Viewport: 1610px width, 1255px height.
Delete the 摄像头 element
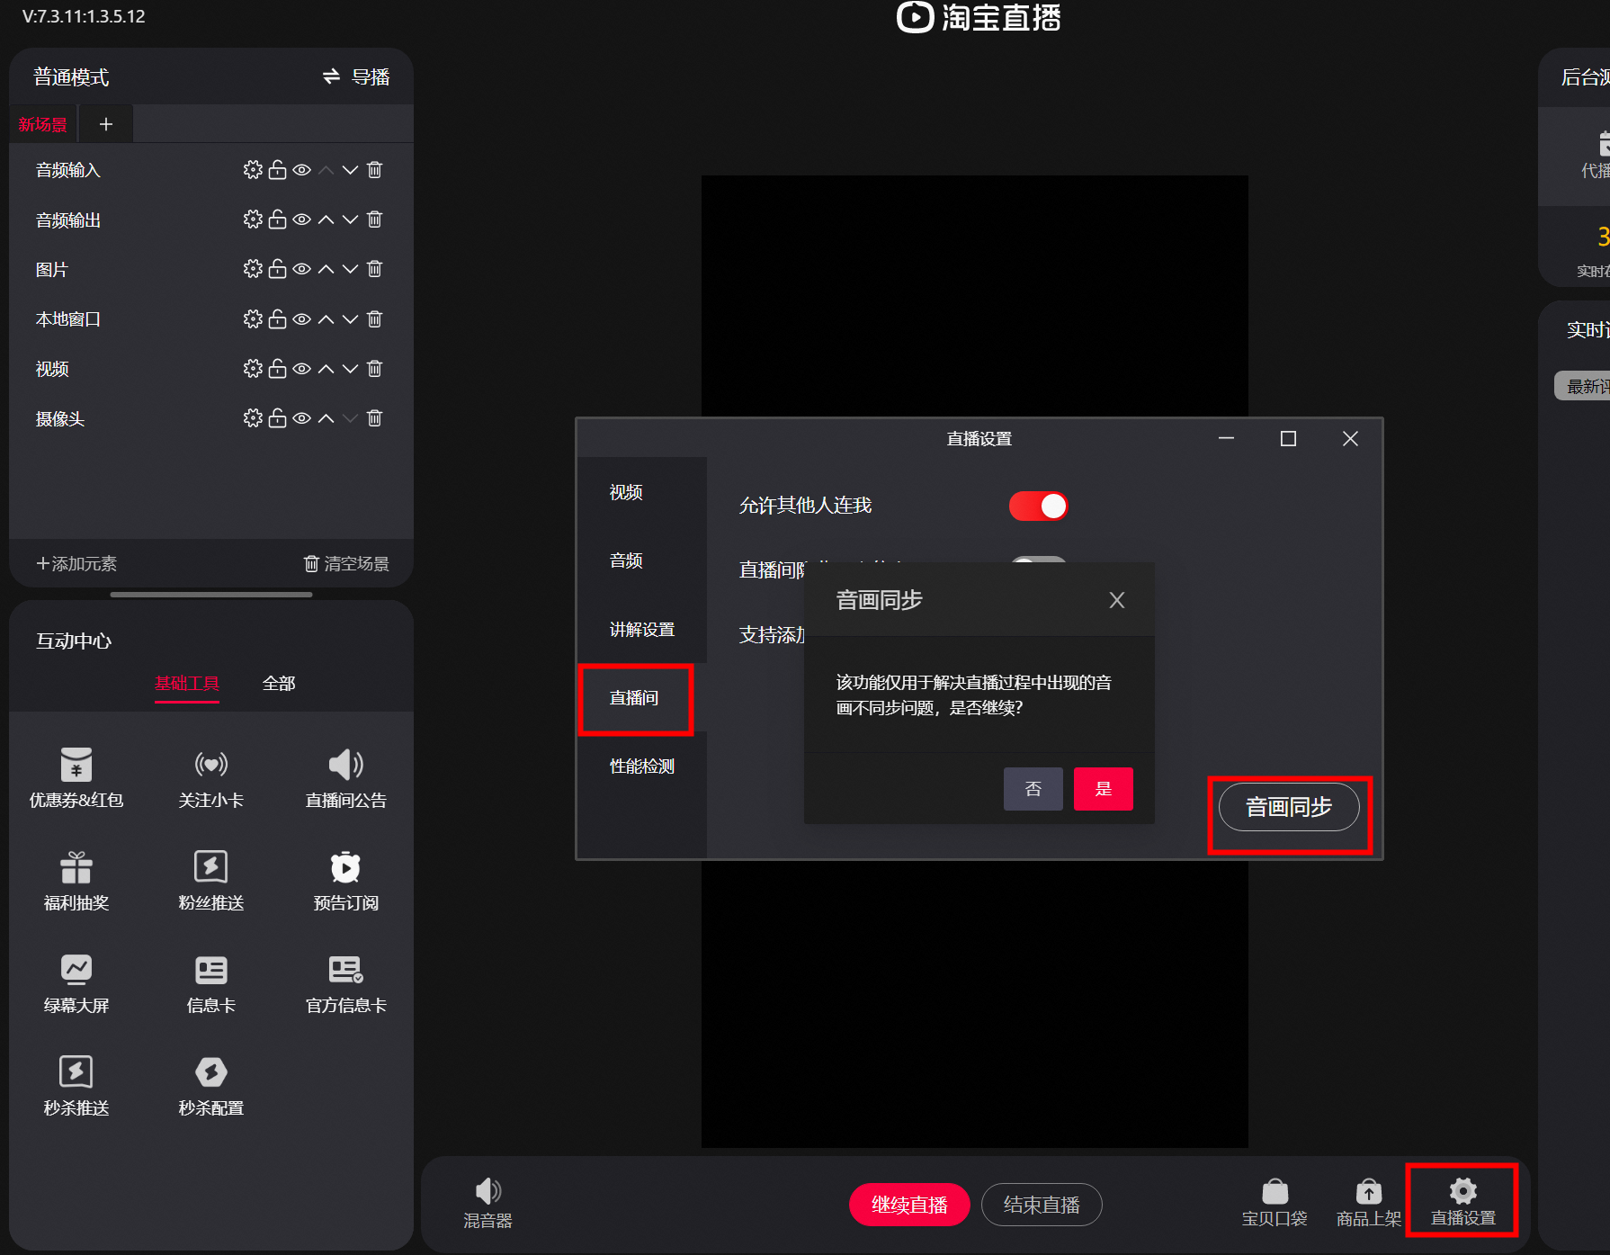375,418
